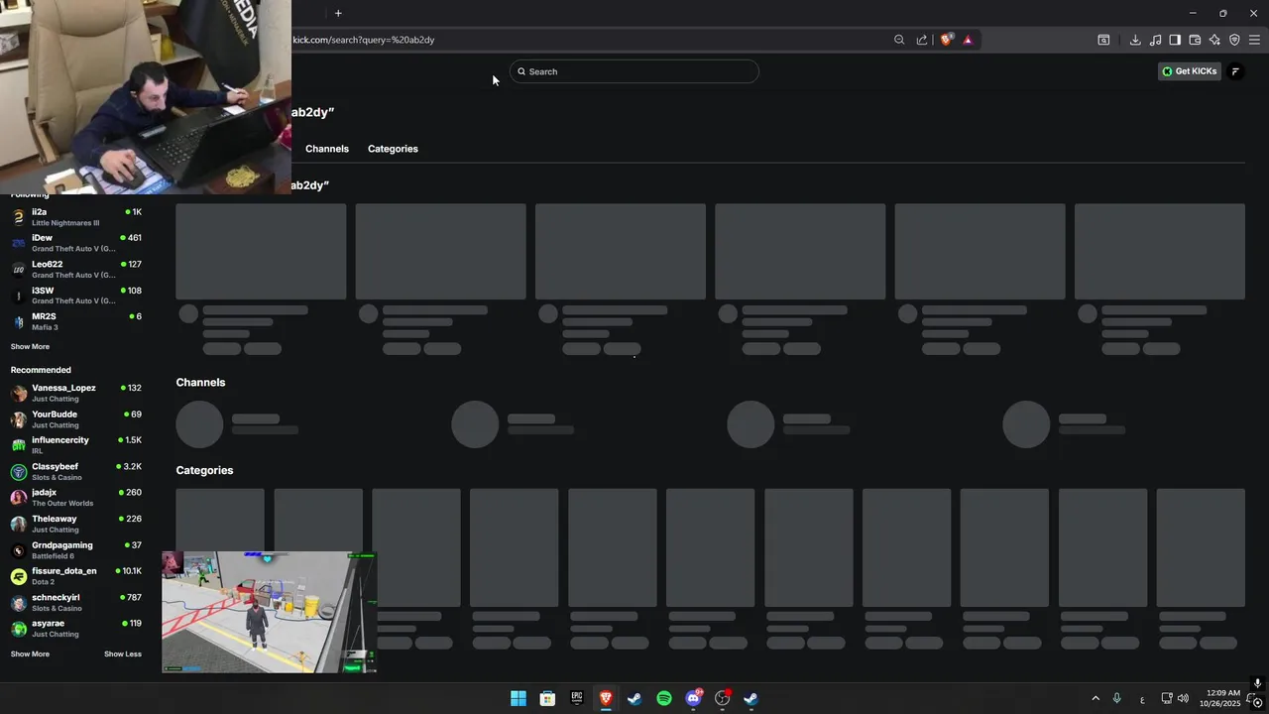Image resolution: width=1269 pixels, height=714 pixels.
Task: Open recommended channel jadajx
Action: coord(76,498)
